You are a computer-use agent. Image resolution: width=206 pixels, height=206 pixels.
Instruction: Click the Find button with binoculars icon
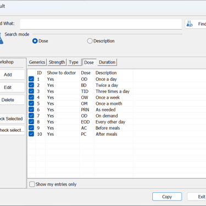[196, 24]
